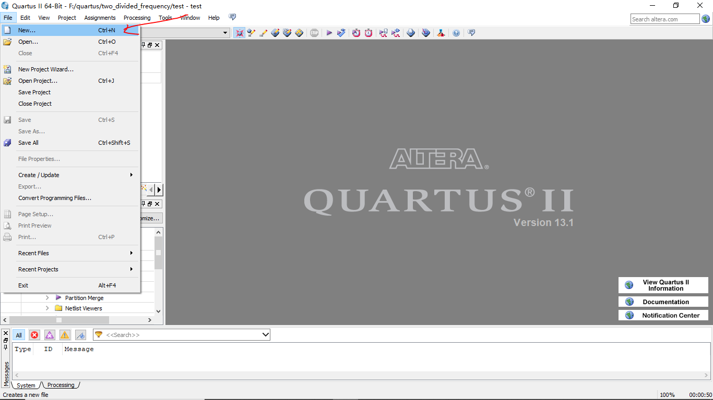Switch to the Processing tab of Messages
This screenshot has width=713, height=400.
pos(61,385)
